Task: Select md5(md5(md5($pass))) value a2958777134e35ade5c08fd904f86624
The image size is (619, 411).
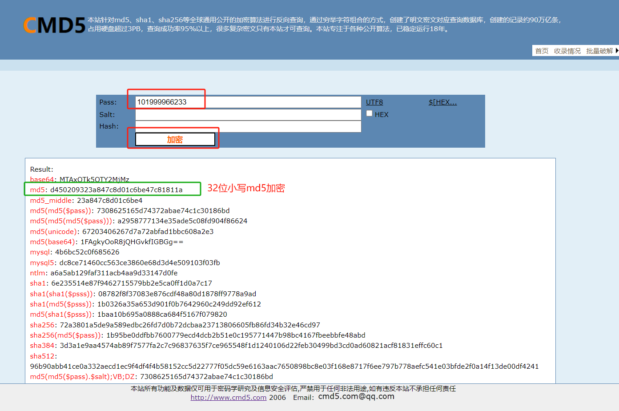Action: pyautogui.click(x=182, y=221)
